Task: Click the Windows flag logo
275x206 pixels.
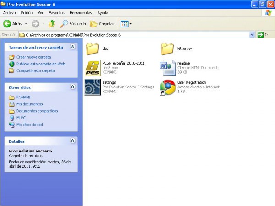Action: click(x=268, y=13)
